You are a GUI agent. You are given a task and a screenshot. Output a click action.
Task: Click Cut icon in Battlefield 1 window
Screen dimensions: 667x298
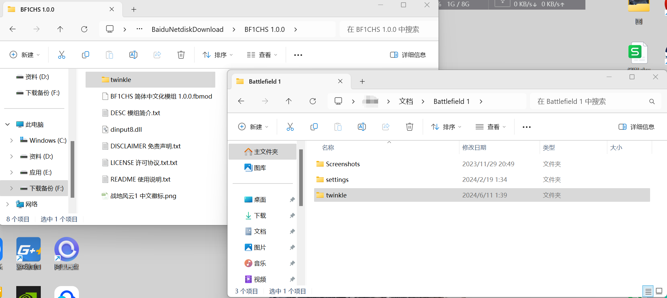pos(290,127)
